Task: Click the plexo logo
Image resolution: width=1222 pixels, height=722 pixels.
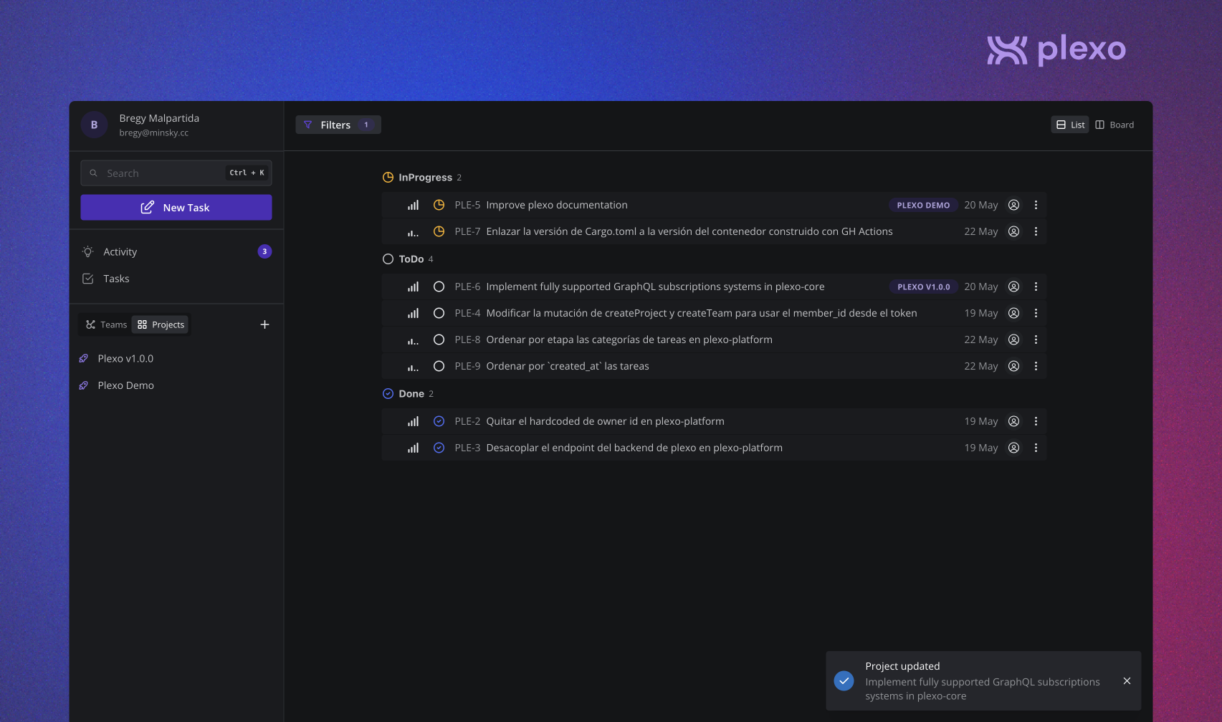Action: coord(1056,49)
